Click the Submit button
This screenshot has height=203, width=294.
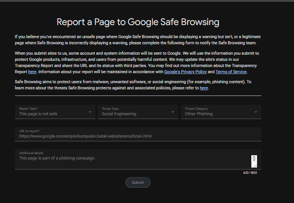pos(138,182)
